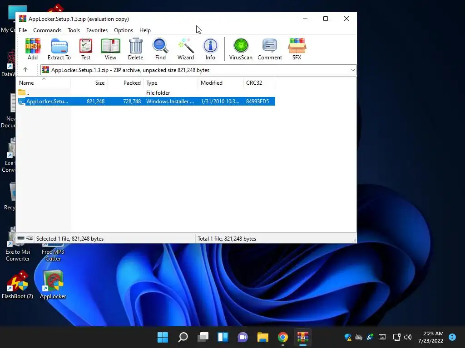Open the Tools menu
Screen dimensions: 465x348
74,30
